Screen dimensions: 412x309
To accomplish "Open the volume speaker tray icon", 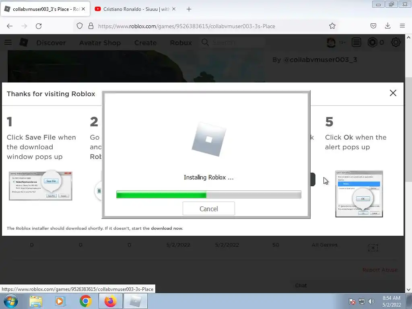I will click(x=371, y=301).
